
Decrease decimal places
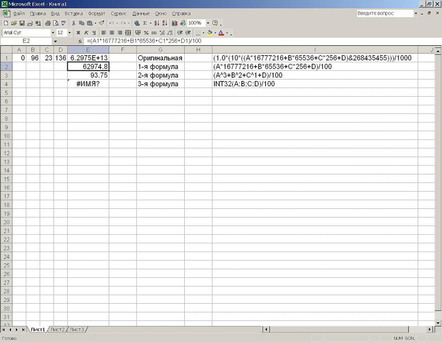tap(170, 33)
